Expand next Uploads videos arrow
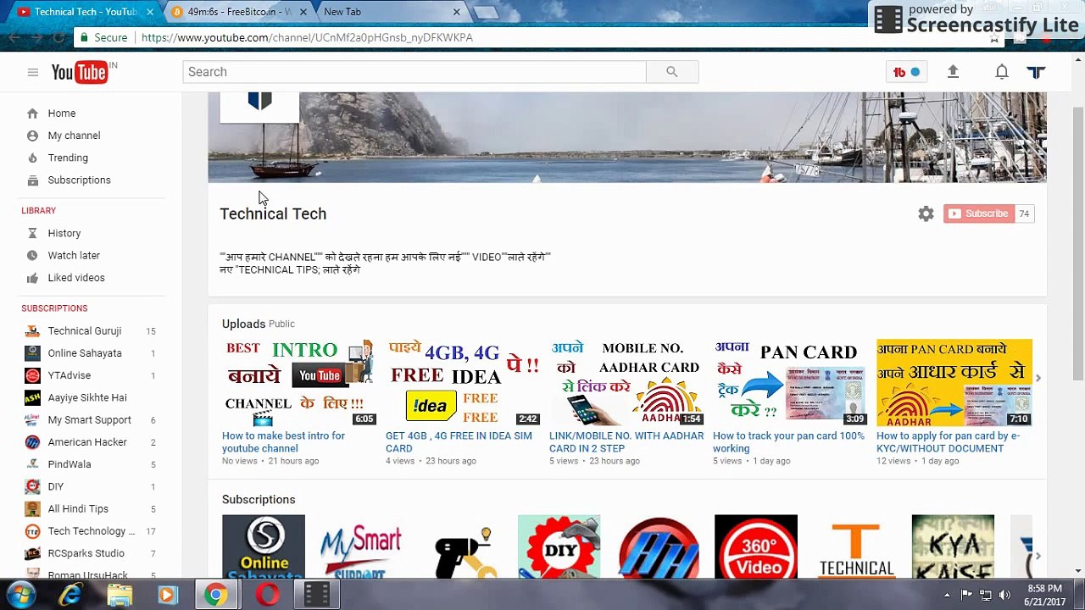1085x610 pixels. click(x=1038, y=379)
